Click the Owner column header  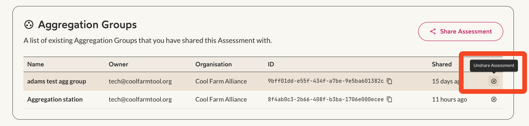(118, 64)
